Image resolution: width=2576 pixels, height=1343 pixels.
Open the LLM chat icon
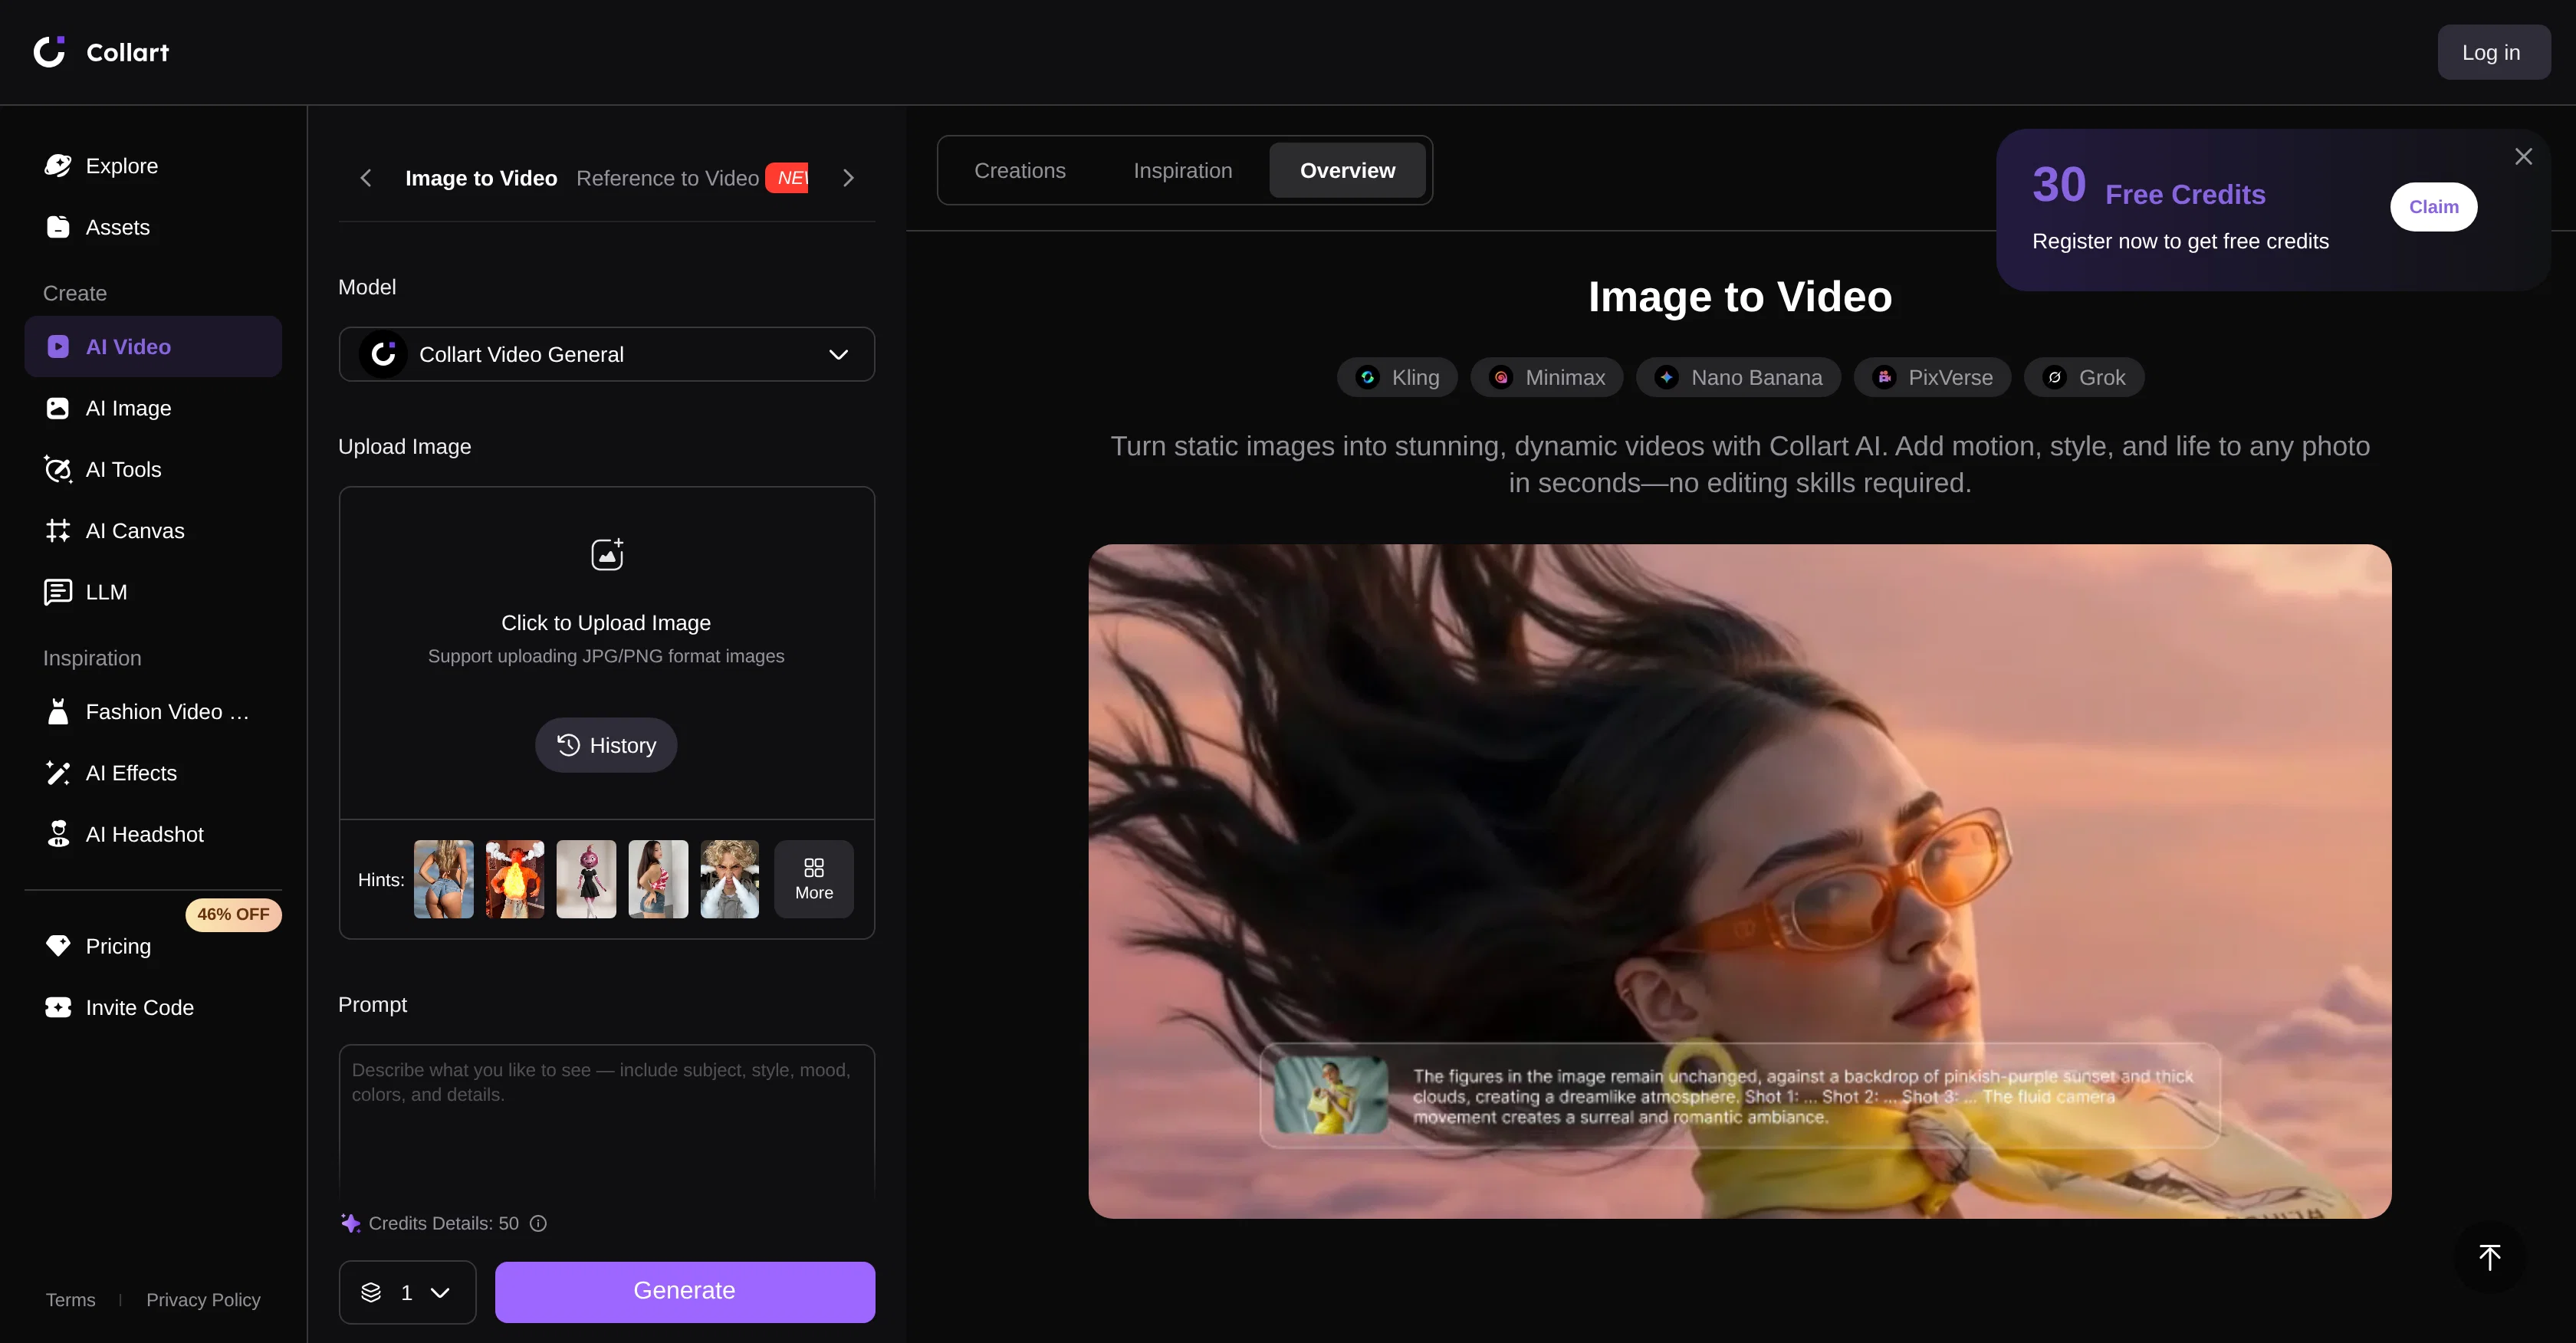coord(58,592)
